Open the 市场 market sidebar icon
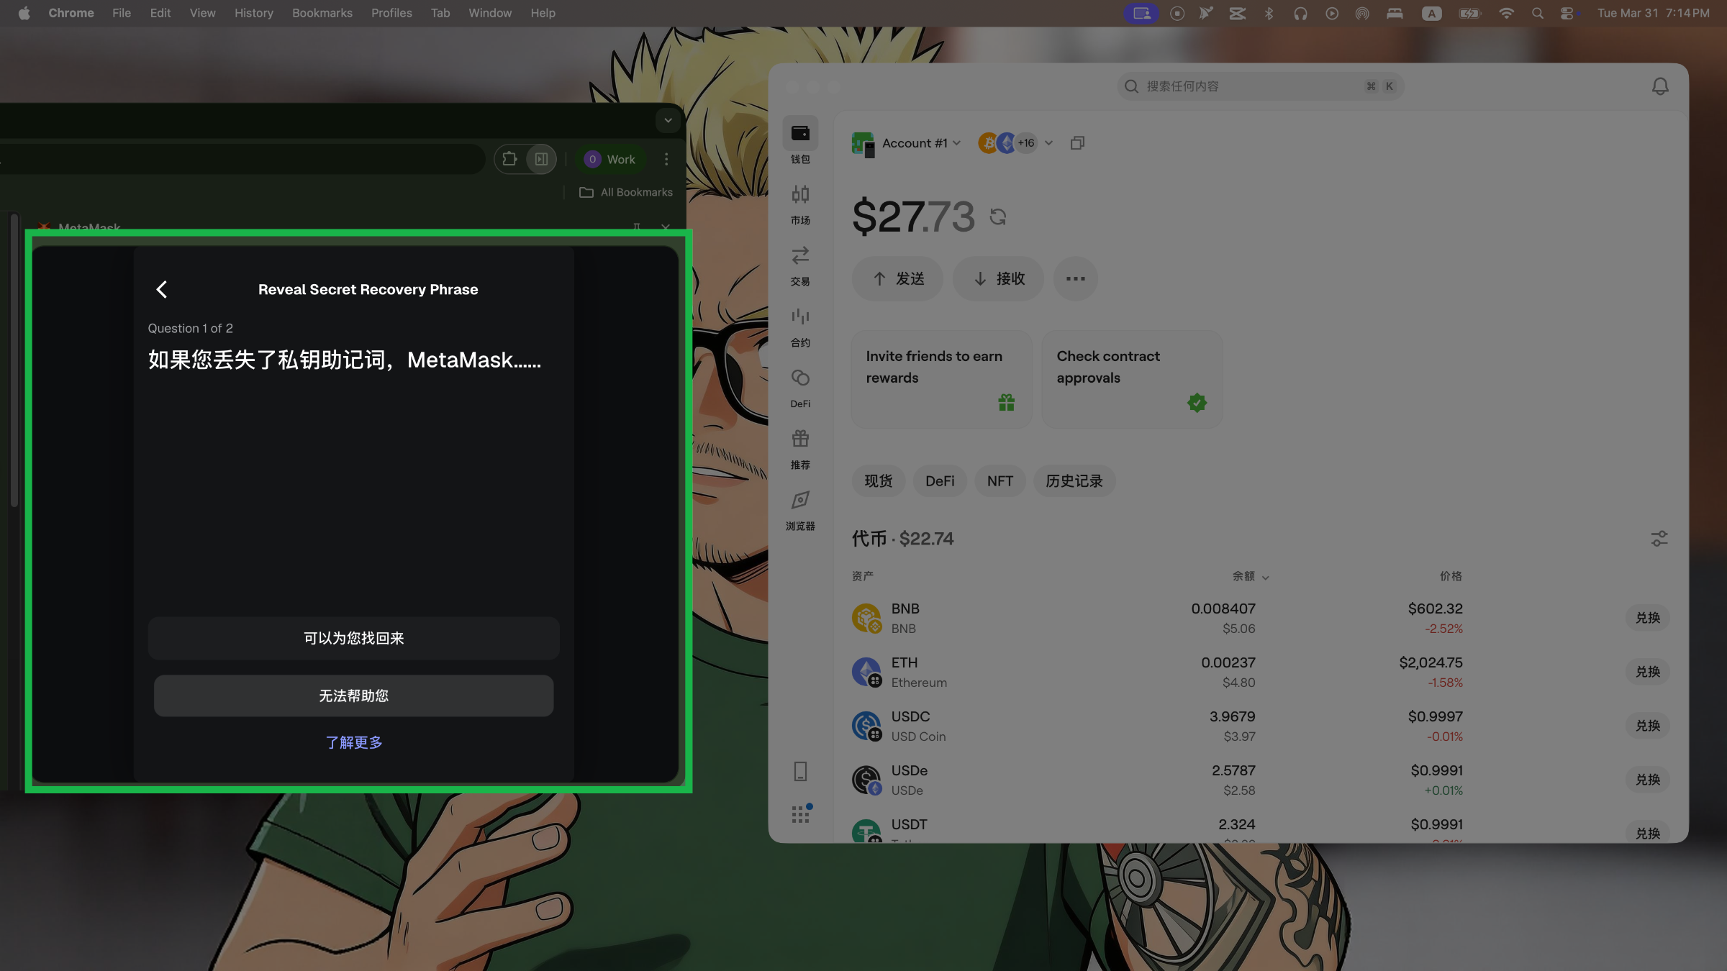The width and height of the screenshot is (1727, 971). 800,204
